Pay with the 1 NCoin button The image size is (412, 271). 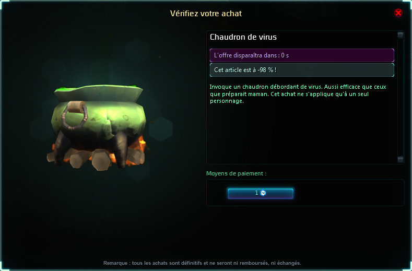261,193
